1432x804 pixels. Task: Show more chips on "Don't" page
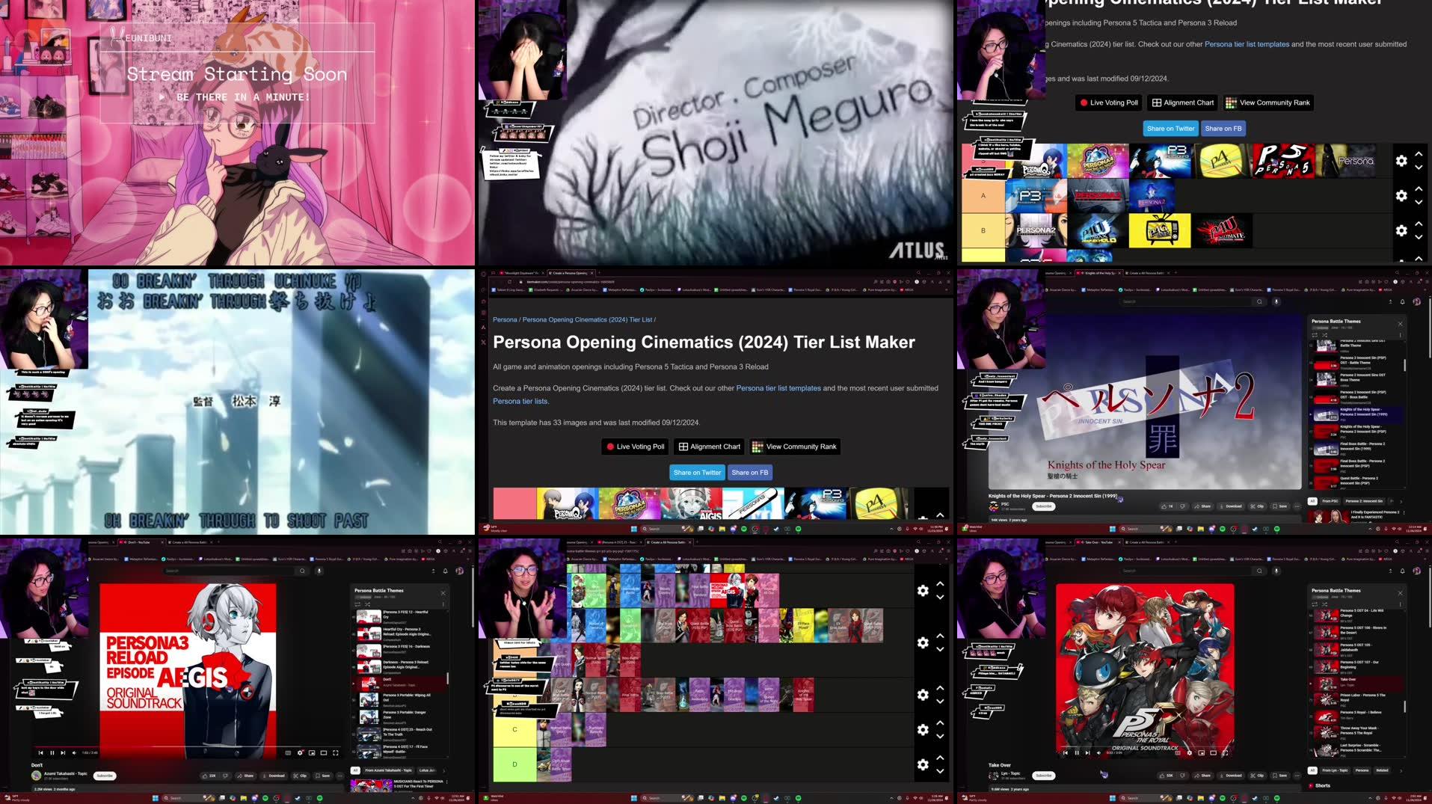point(444,770)
